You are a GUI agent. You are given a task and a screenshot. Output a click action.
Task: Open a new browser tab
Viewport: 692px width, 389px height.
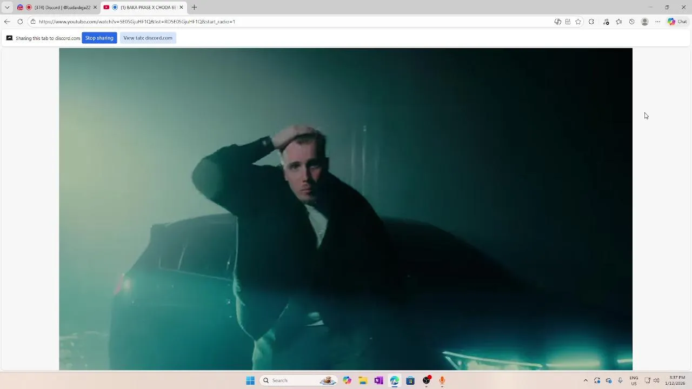(194, 8)
